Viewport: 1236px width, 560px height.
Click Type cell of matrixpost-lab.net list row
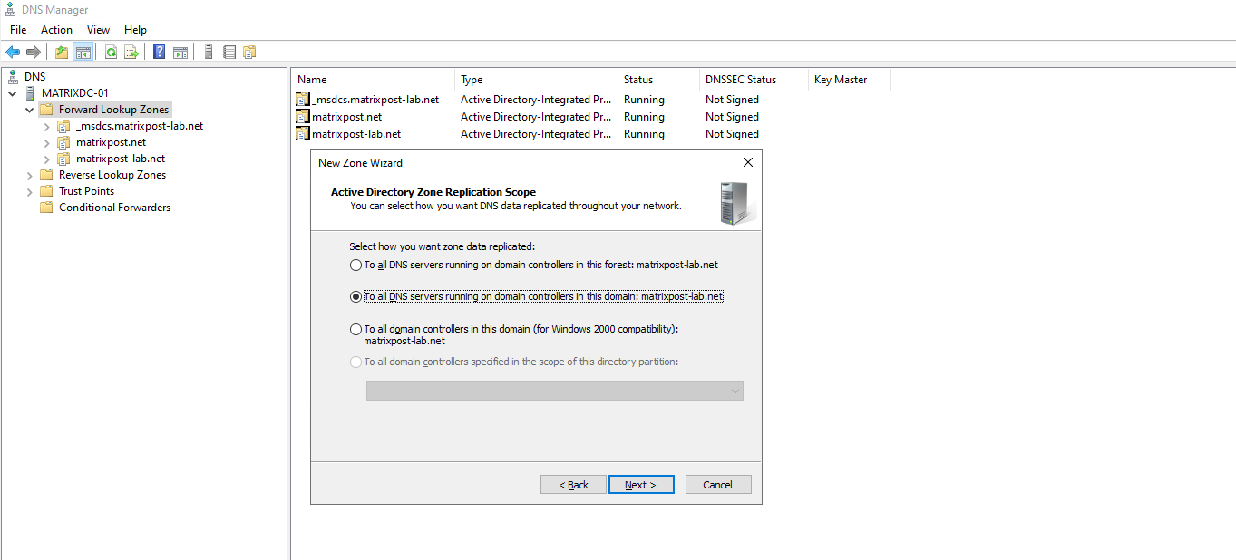tap(536, 134)
